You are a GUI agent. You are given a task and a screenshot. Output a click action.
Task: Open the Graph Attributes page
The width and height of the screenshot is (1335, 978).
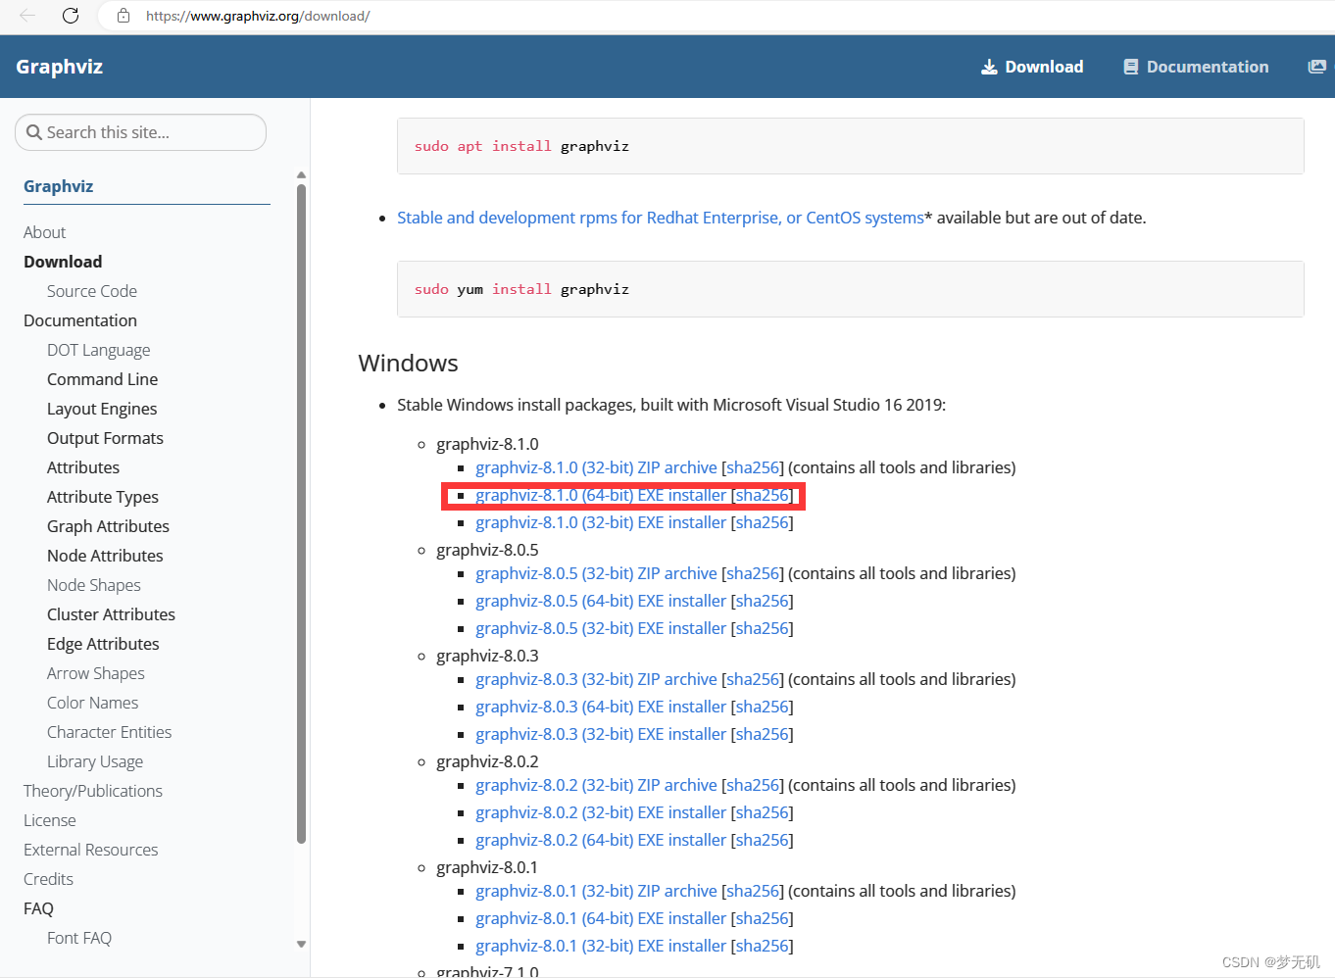coord(109,526)
